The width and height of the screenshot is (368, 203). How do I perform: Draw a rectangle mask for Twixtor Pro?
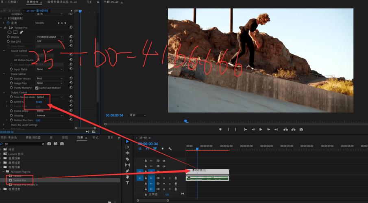[15, 32]
